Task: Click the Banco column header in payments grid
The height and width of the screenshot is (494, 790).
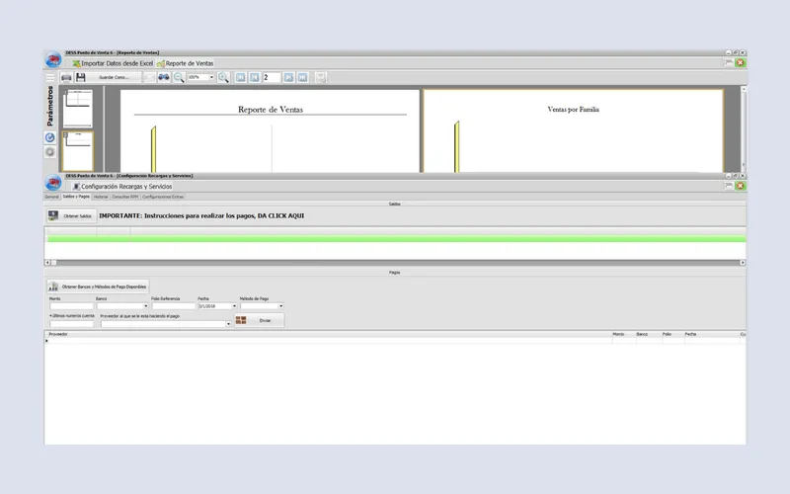Action: (649, 334)
